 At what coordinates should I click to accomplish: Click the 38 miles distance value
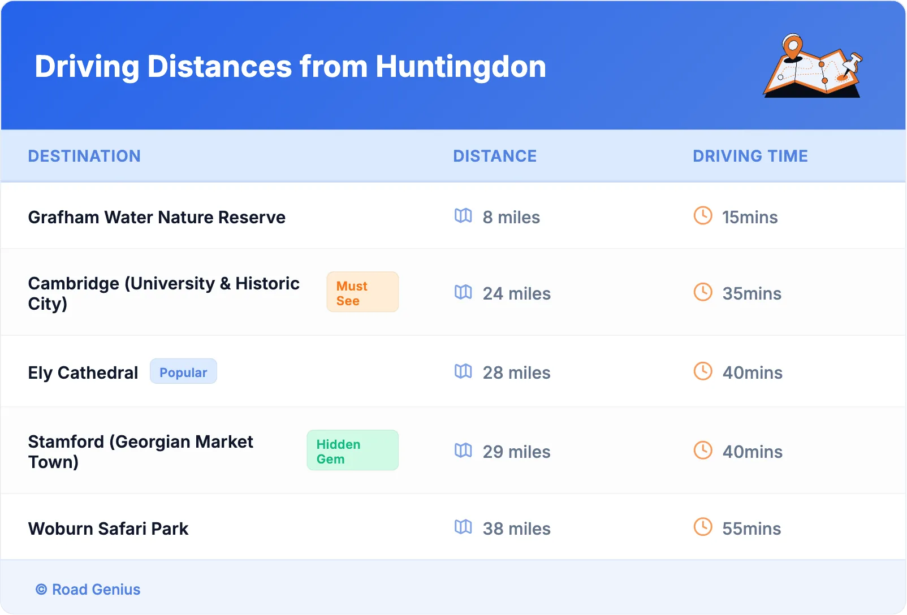516,529
